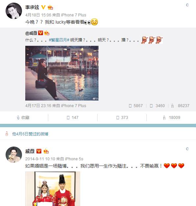Open 李承铉's profile avatar
The height and width of the screenshot is (206, 196).
pyautogui.click(x=14, y=11)
